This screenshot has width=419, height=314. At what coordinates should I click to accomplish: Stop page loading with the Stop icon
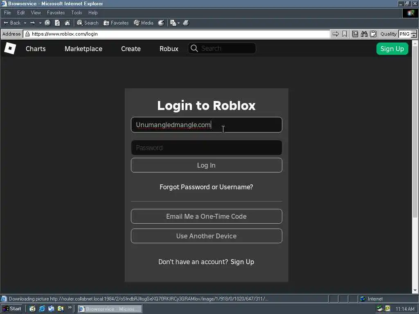point(47,23)
